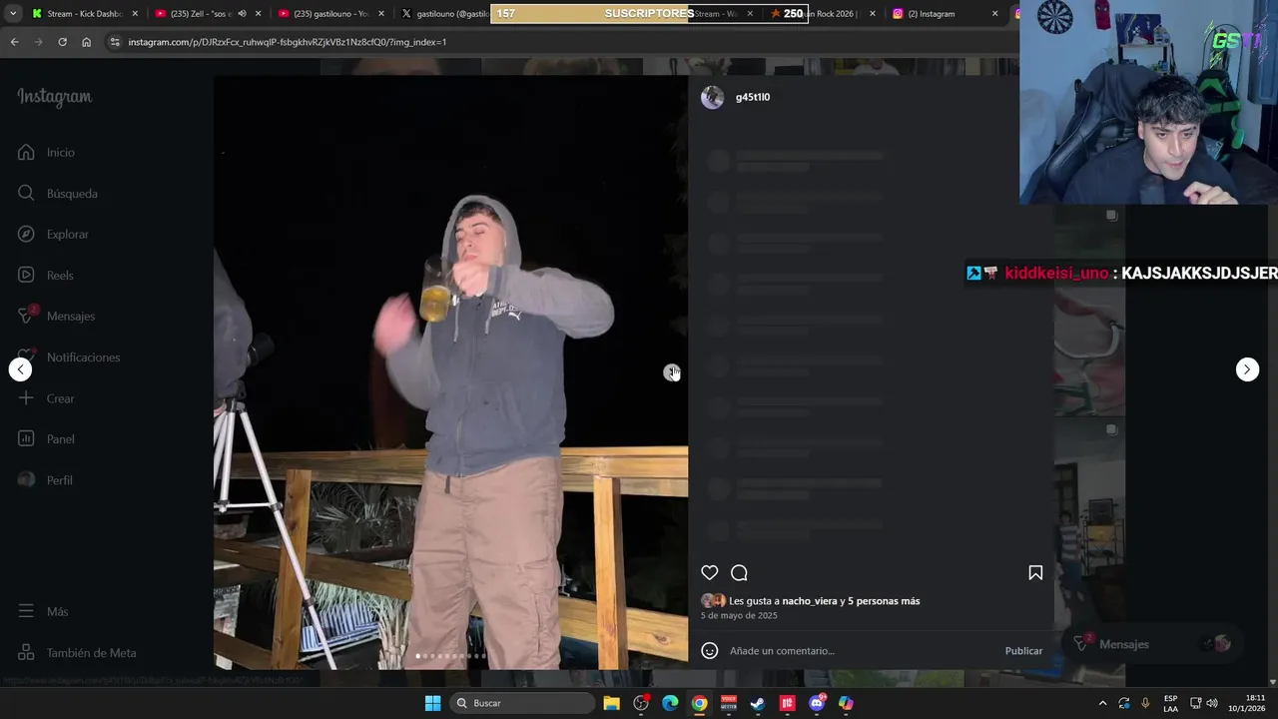Viewport: 1278px width, 719px height.
Task: Open the clock and date
Action: (x=1245, y=703)
